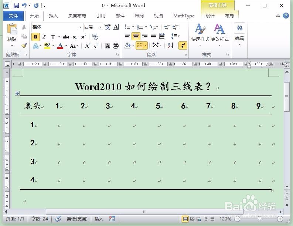Click the macro recording status bar icon
Image resolution: width=293 pixels, height=226 pixels.
[112, 219]
